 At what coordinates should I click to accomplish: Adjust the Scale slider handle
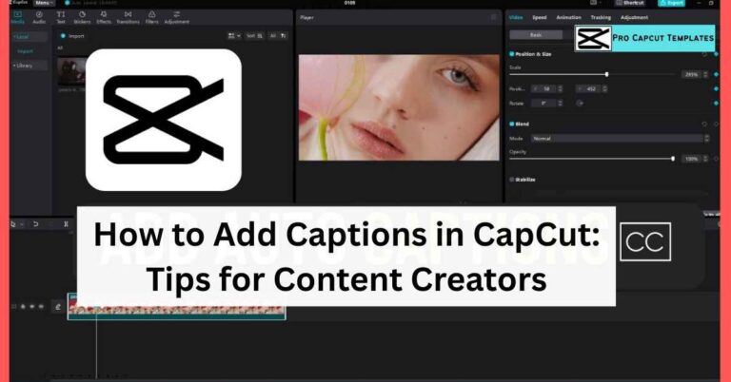click(606, 74)
